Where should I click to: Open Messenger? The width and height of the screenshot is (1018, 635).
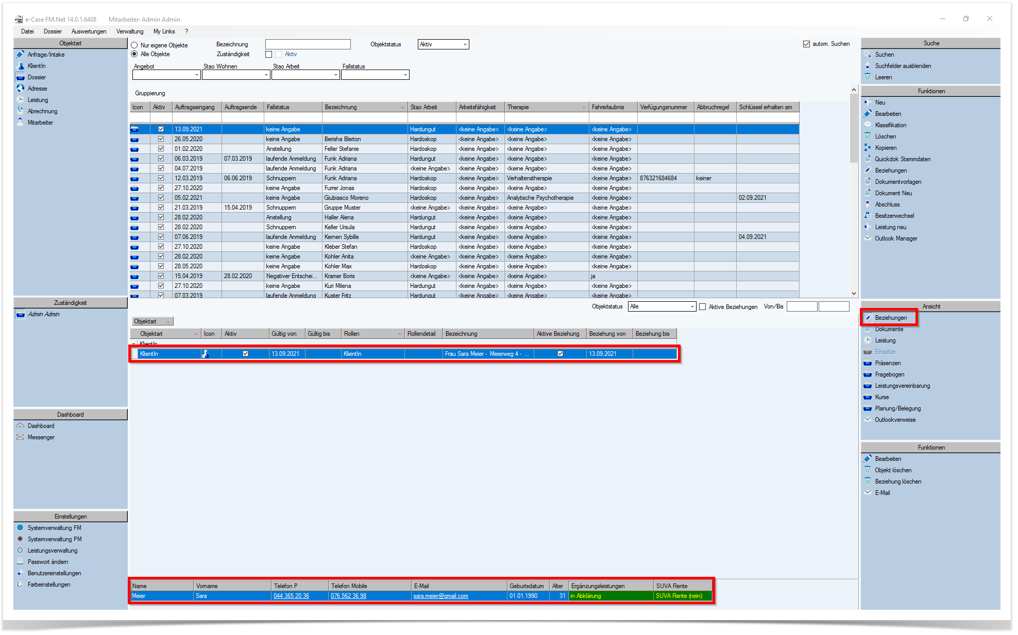point(41,437)
